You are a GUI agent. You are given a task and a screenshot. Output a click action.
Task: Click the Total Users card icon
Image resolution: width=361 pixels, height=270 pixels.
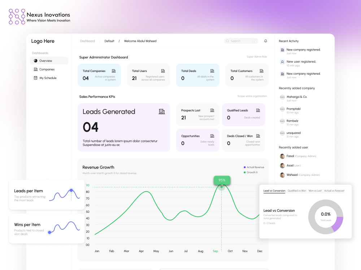tap(163, 71)
